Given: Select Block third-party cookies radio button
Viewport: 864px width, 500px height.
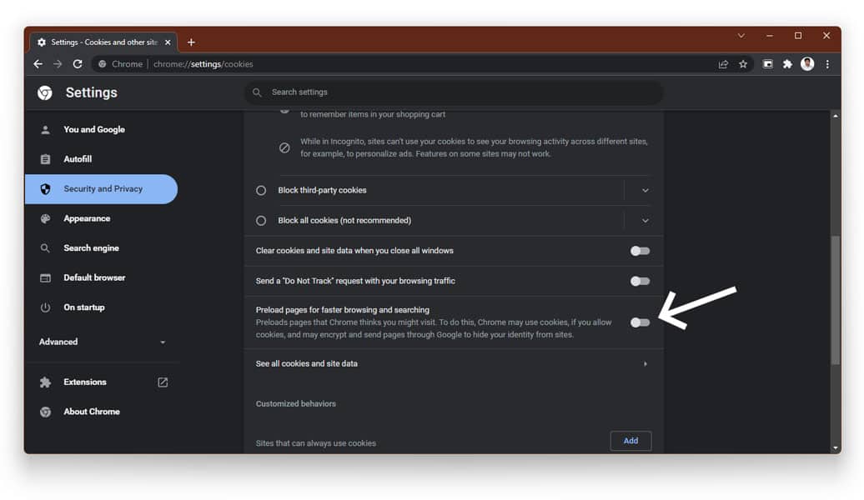Looking at the screenshot, I should point(261,190).
